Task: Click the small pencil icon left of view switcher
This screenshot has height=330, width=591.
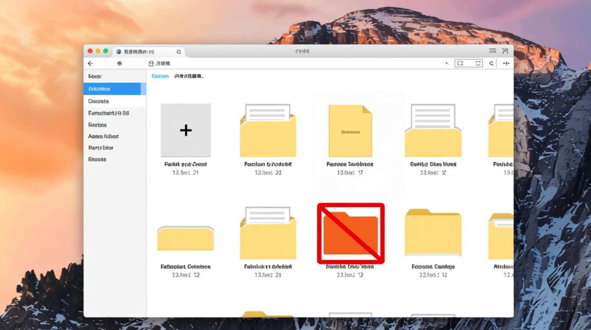Action: (x=447, y=63)
